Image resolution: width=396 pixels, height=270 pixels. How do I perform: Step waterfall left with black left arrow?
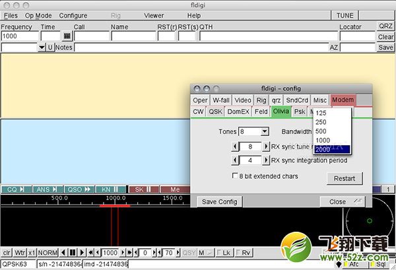tap(63, 253)
